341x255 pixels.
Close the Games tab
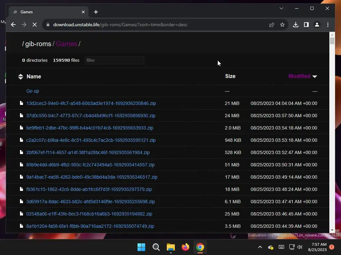tap(83, 12)
